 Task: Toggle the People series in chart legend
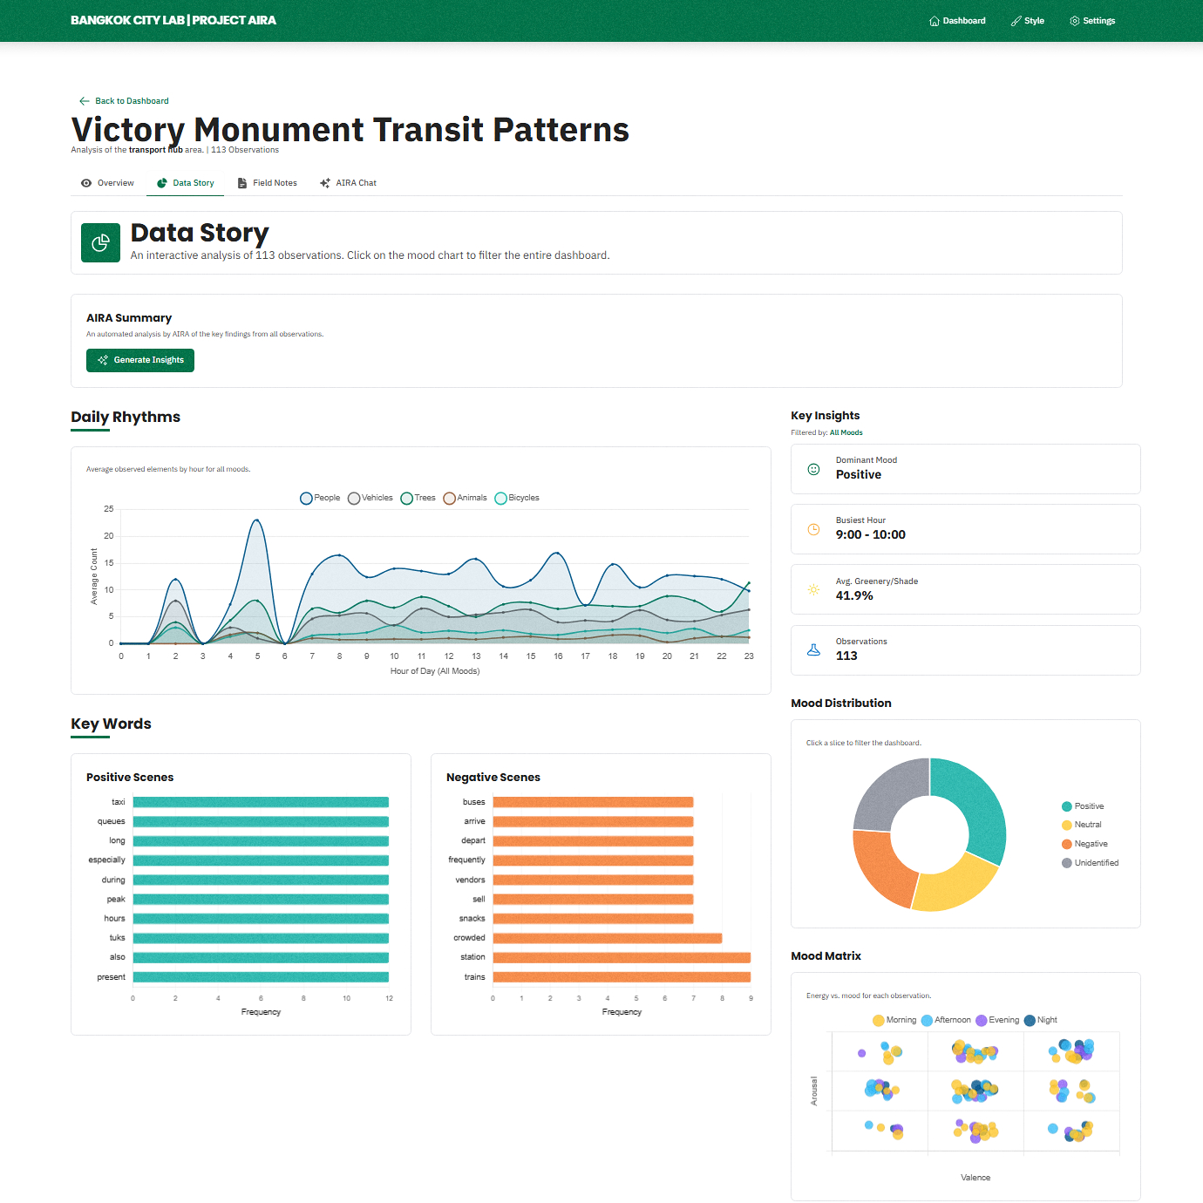[320, 498]
